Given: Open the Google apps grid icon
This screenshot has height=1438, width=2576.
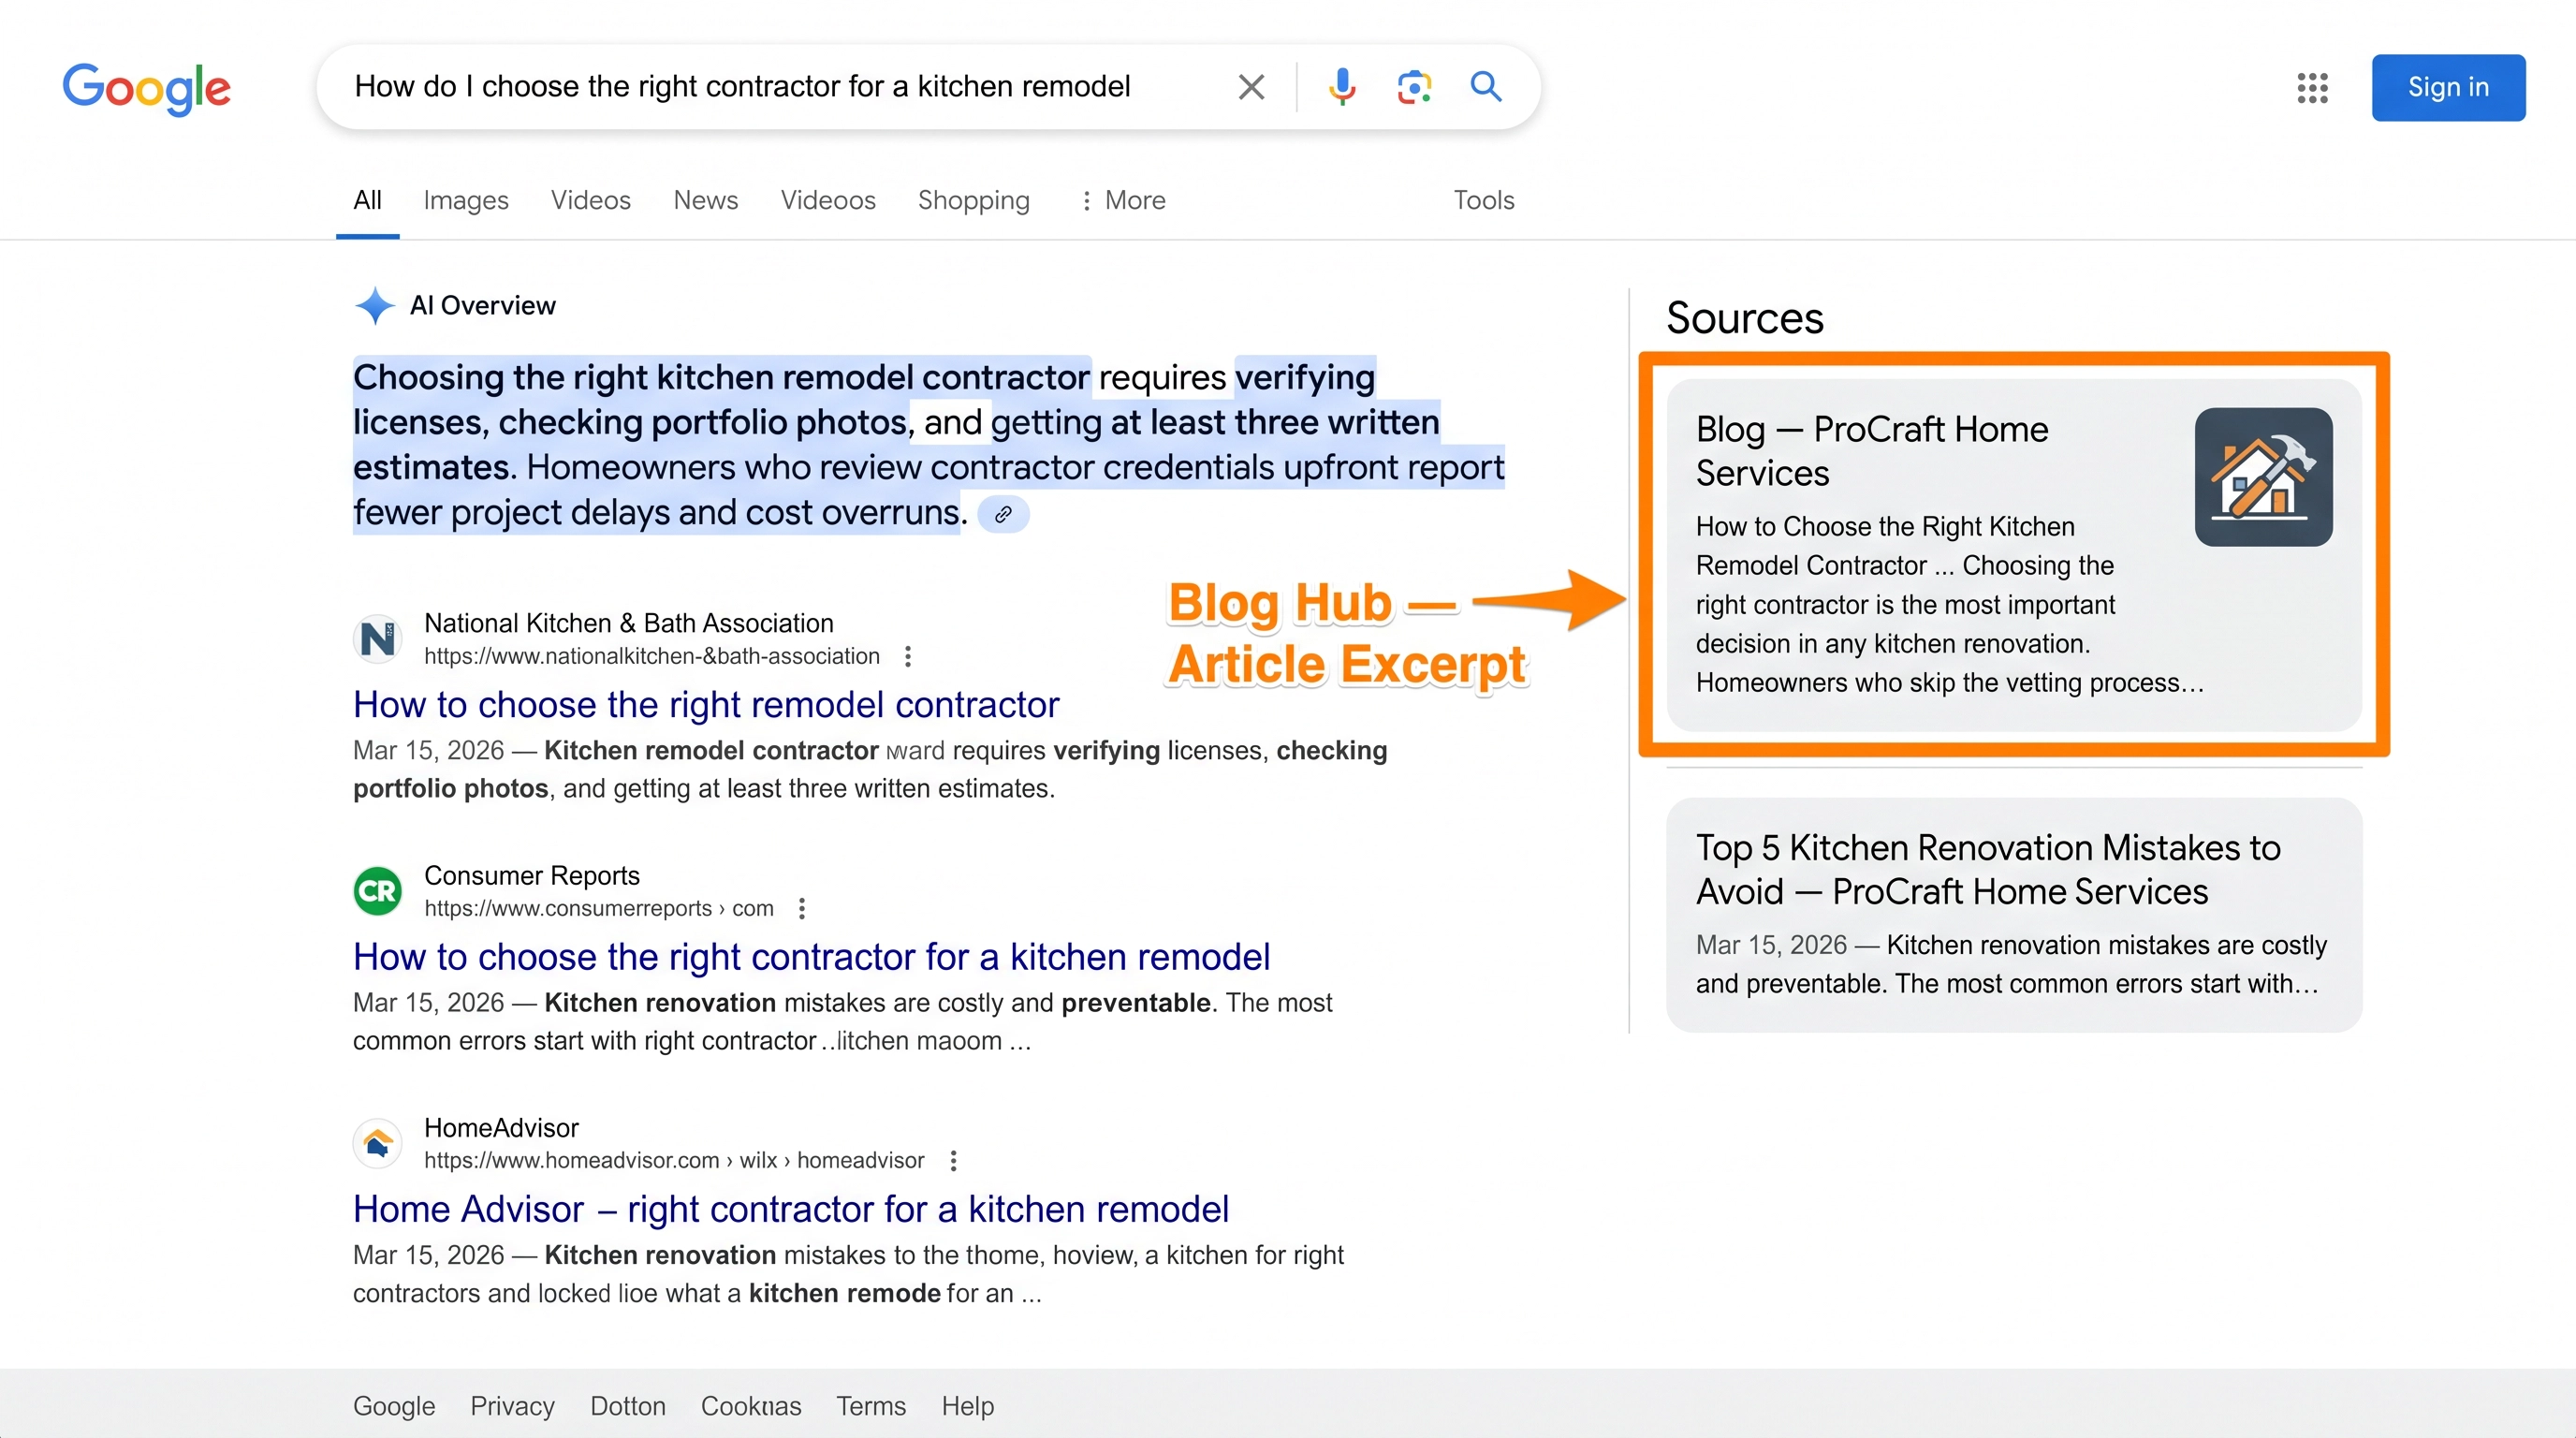Looking at the screenshot, I should pos(2312,88).
